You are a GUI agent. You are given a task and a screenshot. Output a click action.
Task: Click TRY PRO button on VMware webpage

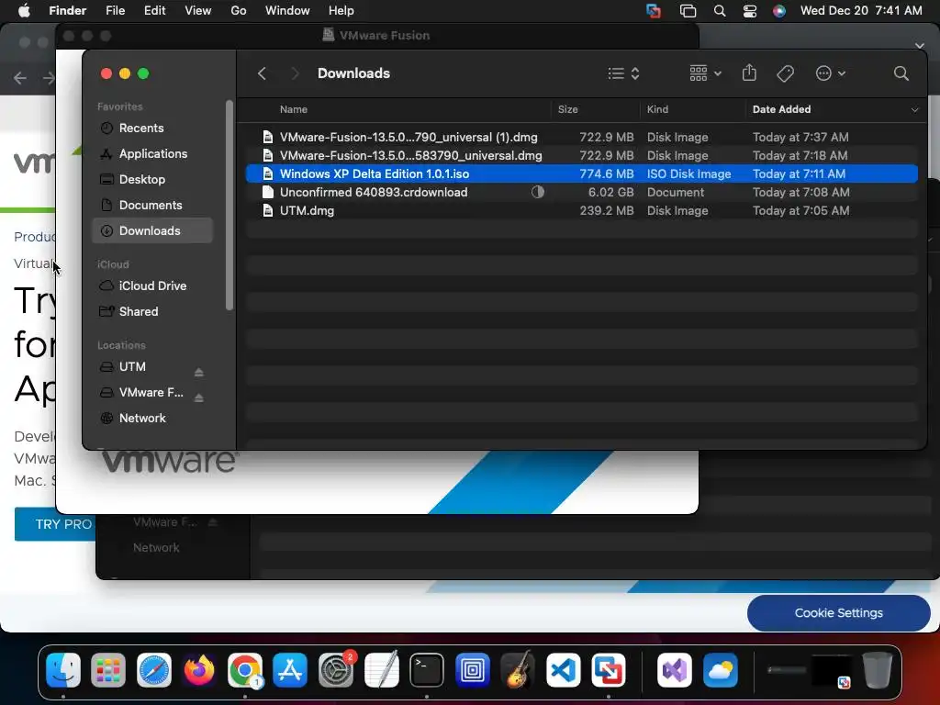click(x=55, y=524)
